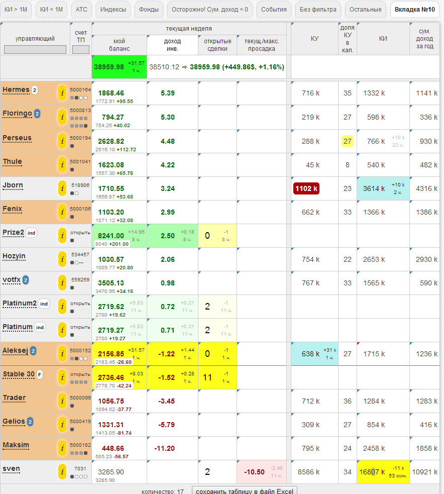
Task: Open info icon for Platinum2 manager
Action: 62,307
